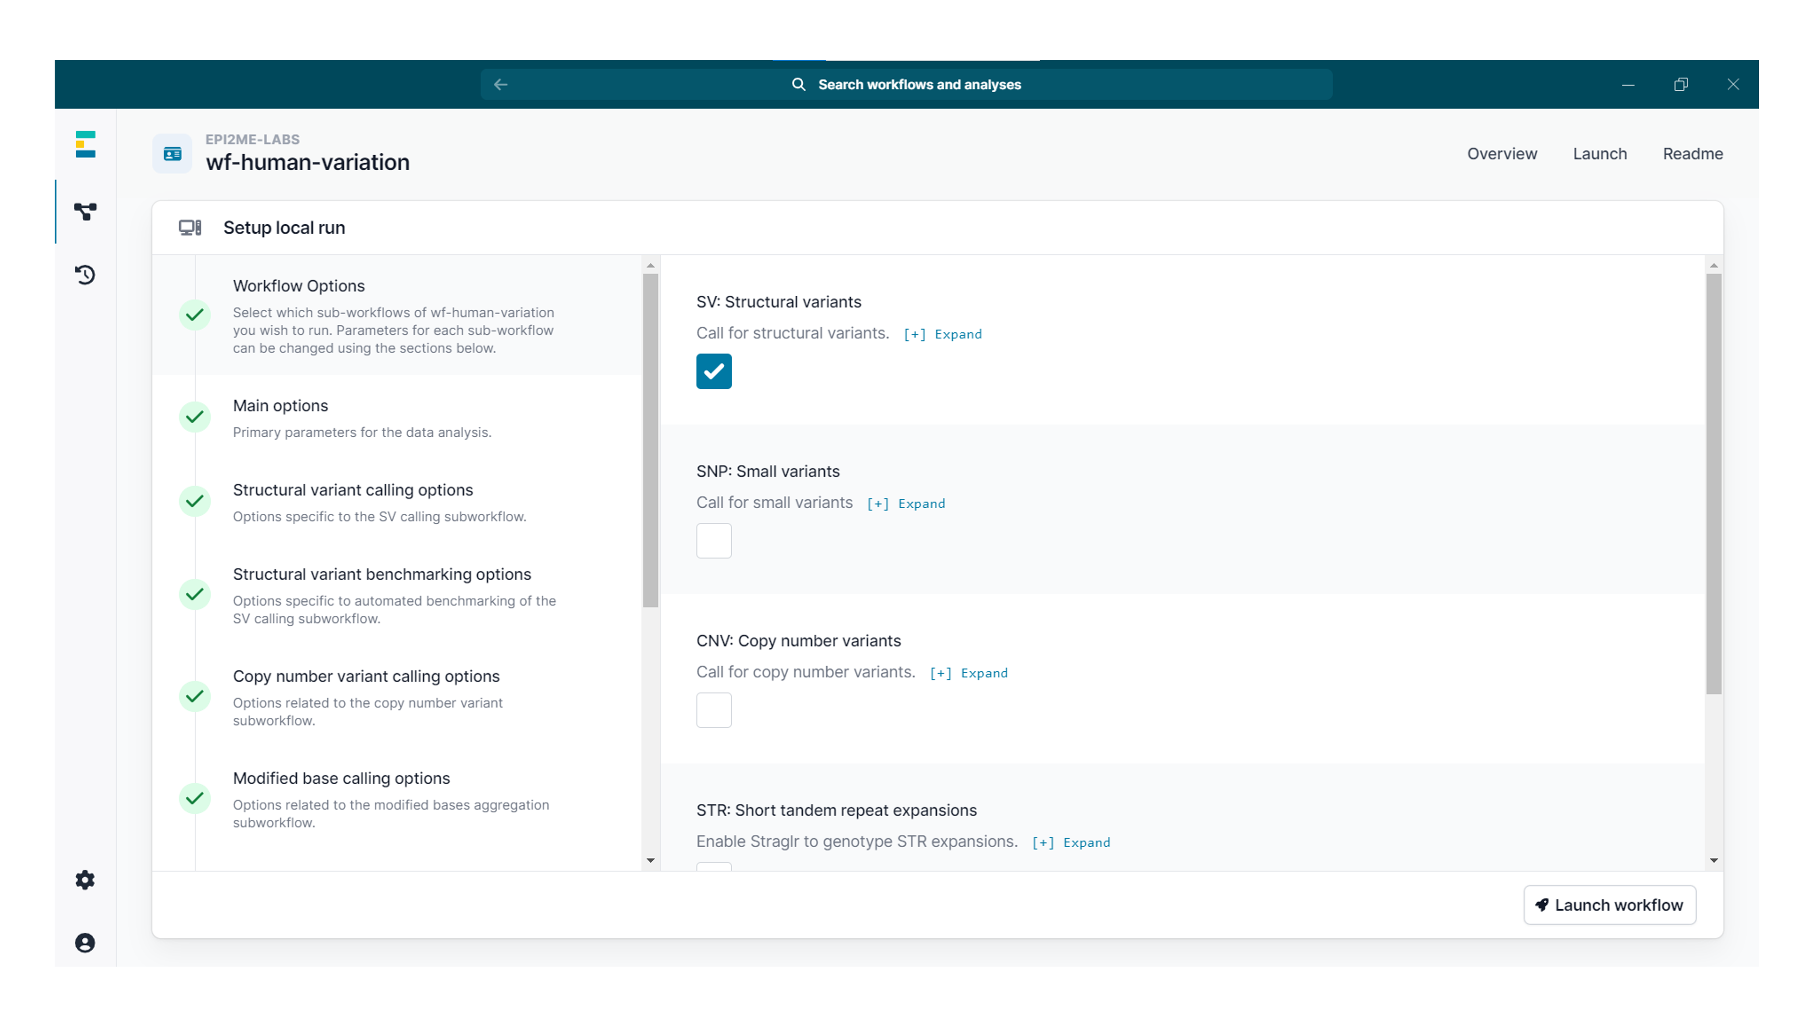Open the user account icon
Viewport: 1814px width, 1027px height.
86,943
